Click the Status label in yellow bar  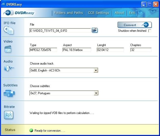coord(10,130)
